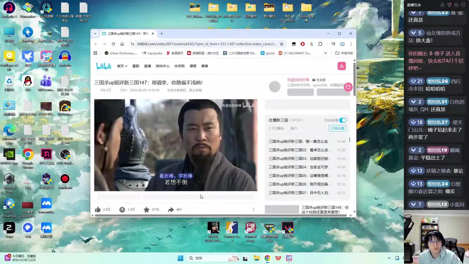469x264 pixels.
Task: Toggle the autoplay-next switch
Action: [343, 120]
